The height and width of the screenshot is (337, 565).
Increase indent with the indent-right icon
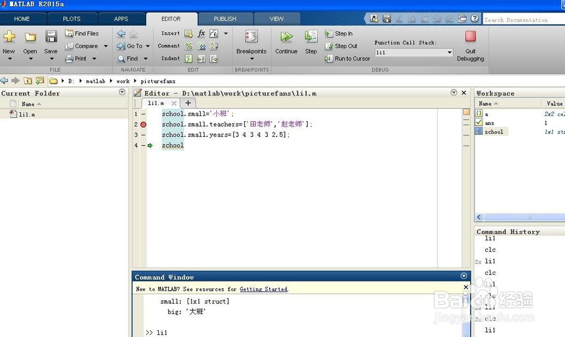coord(201,59)
